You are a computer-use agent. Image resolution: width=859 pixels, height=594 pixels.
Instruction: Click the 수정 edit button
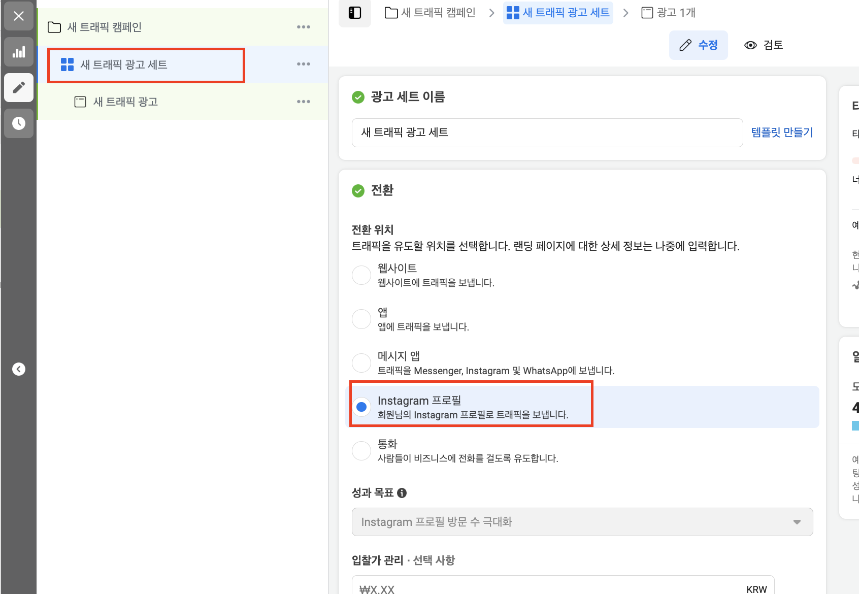[699, 45]
